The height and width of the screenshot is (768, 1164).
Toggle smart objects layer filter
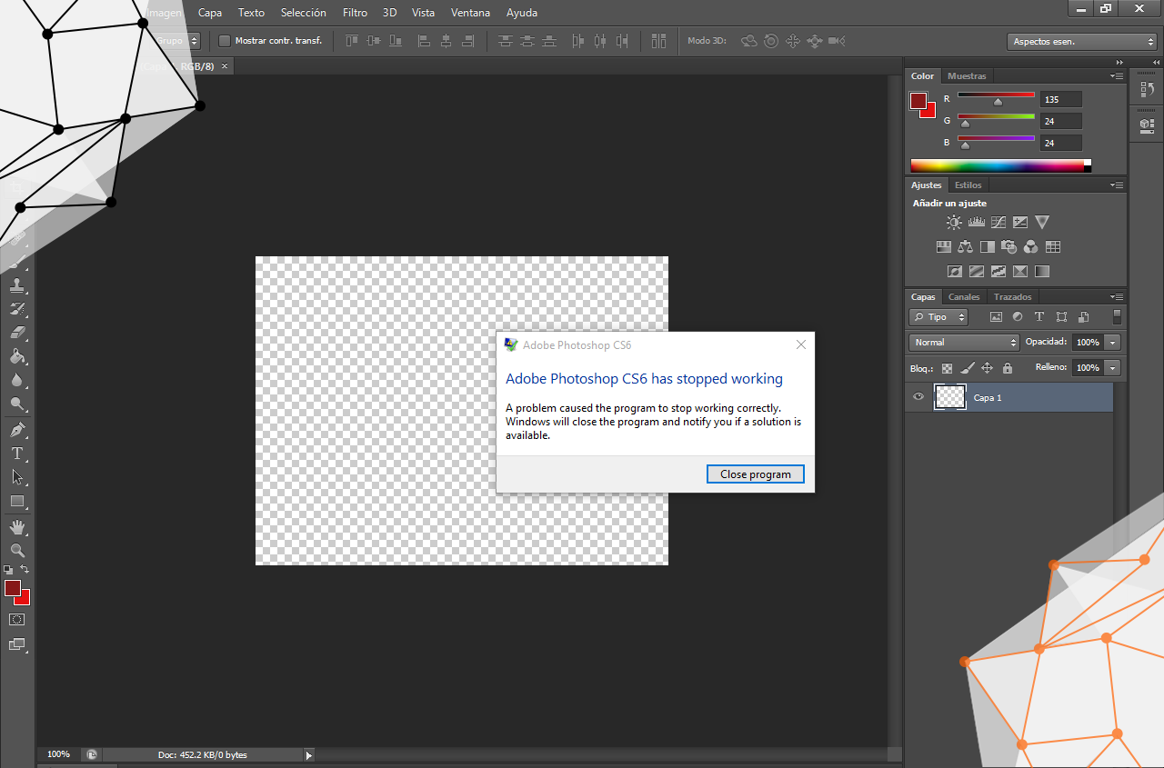[1084, 317]
